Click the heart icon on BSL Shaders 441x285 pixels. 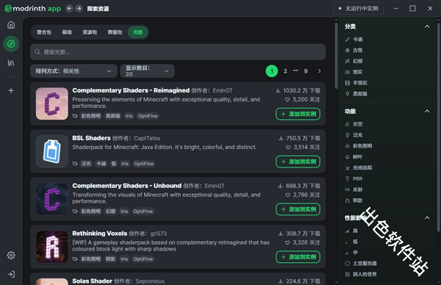point(288,148)
